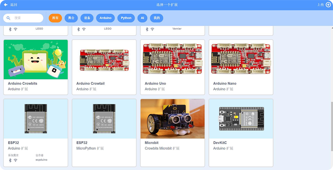Select the 所有 filter tab
The image size is (333, 170).
[x=55, y=18]
